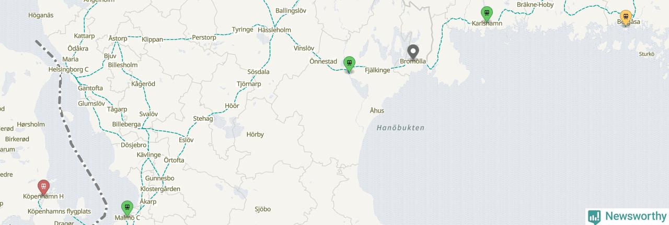Click the Hanöbukten bay label
Viewport: 669px width, 225px height.
coord(400,128)
